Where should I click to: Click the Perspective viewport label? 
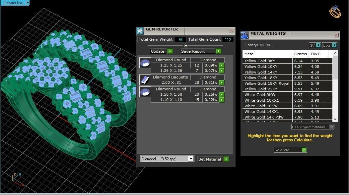pyautogui.click(x=13, y=3)
